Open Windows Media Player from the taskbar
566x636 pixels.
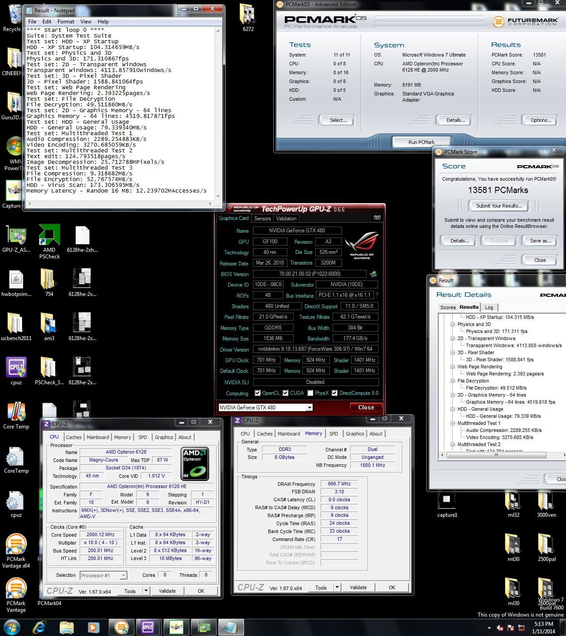(x=93, y=627)
